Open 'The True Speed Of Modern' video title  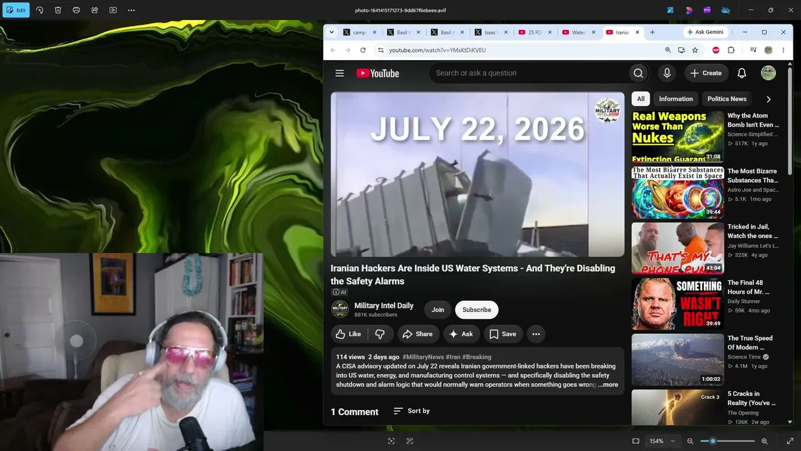750,343
